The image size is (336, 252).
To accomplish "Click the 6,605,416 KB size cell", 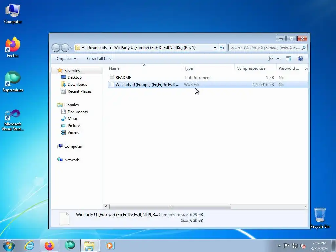I will coord(263,85).
